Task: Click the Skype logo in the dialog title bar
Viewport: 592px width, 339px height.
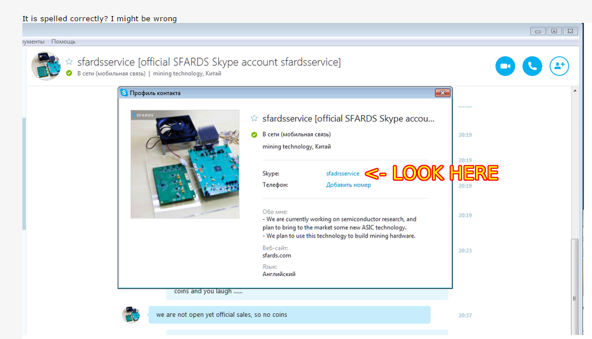Action: click(124, 93)
